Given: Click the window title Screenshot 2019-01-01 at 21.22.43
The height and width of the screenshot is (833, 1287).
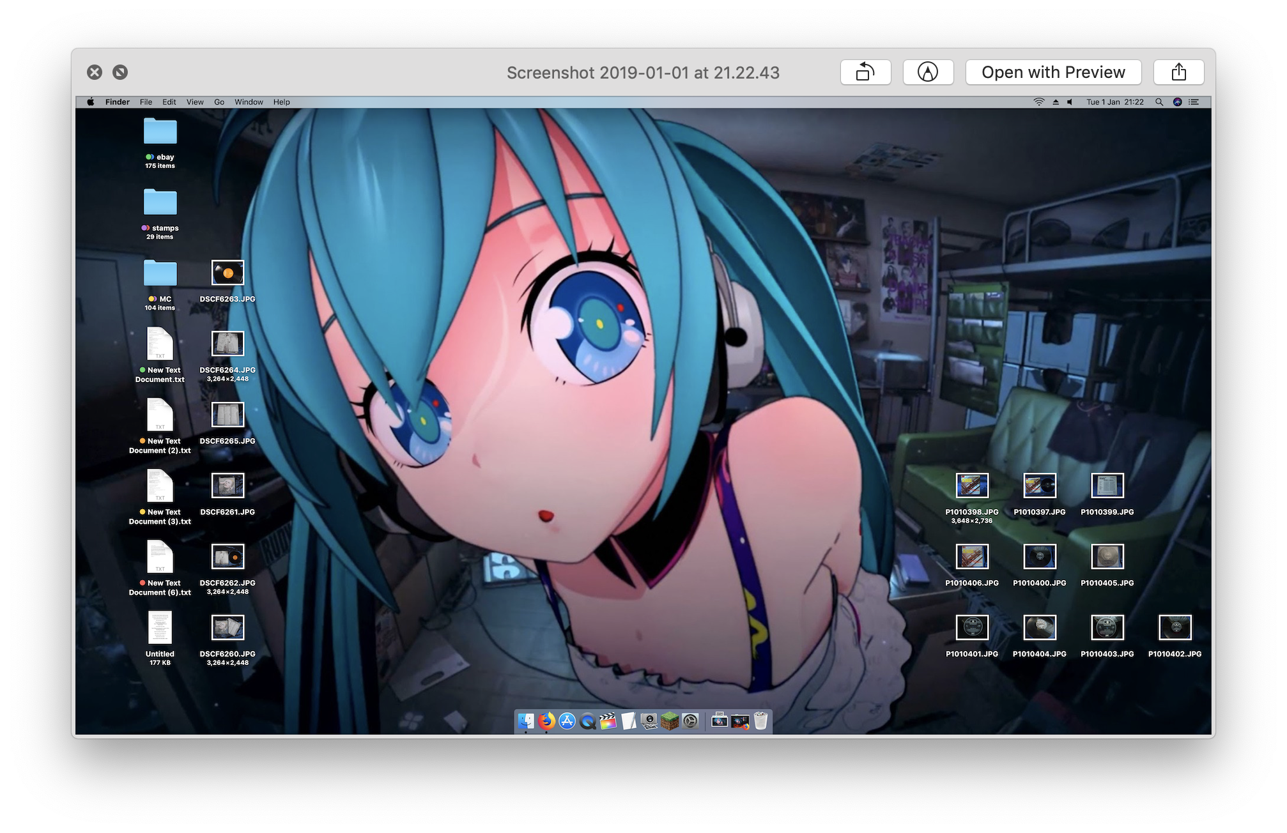Looking at the screenshot, I should 643,73.
